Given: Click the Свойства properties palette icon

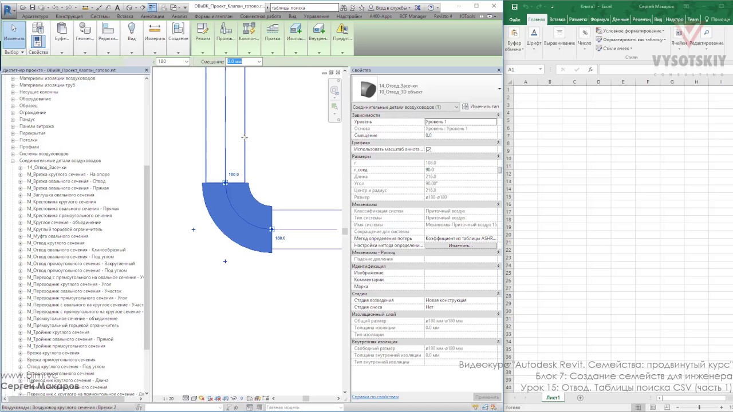Looking at the screenshot, I should click(x=38, y=41).
